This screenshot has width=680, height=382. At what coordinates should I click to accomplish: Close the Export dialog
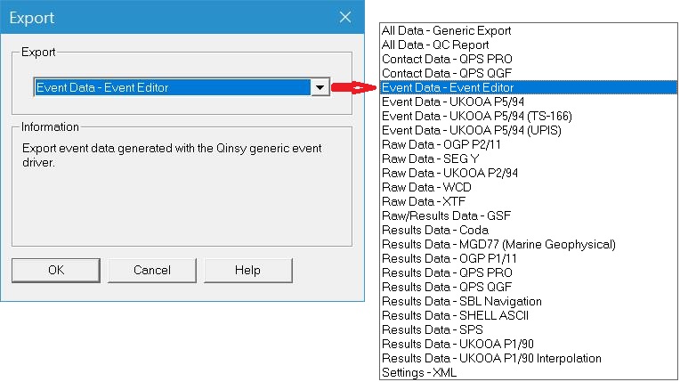pos(345,18)
